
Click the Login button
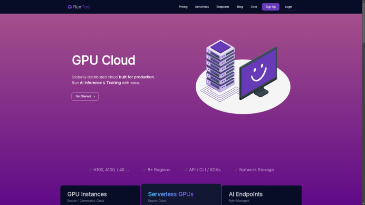(288, 7)
